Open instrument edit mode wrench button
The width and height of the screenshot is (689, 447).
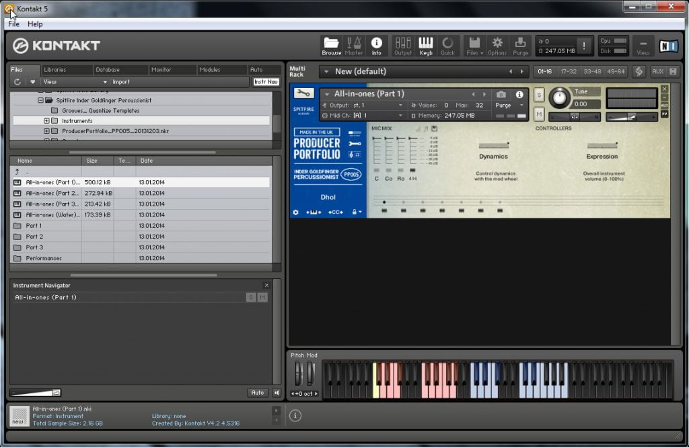pos(303,93)
